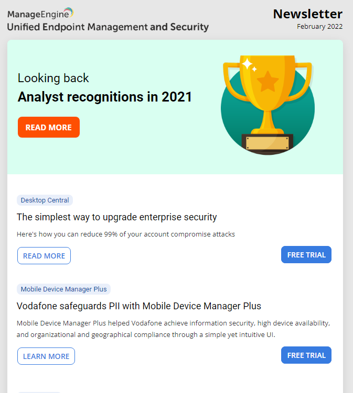Start FREE TRIAL for Mobile Device Manager Plus
The image size is (353, 393).
tap(306, 355)
